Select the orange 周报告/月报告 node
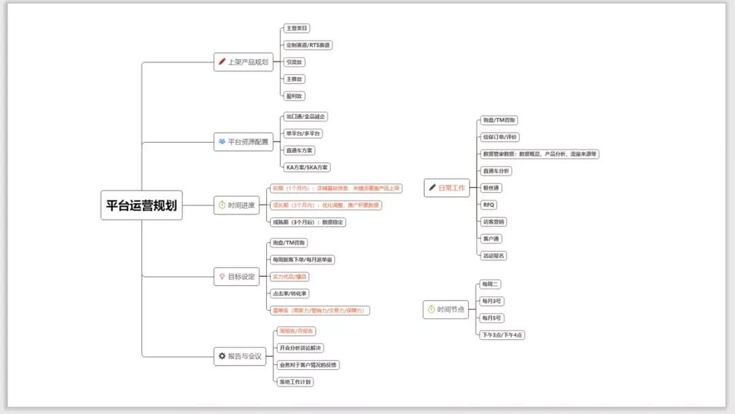 click(x=296, y=330)
